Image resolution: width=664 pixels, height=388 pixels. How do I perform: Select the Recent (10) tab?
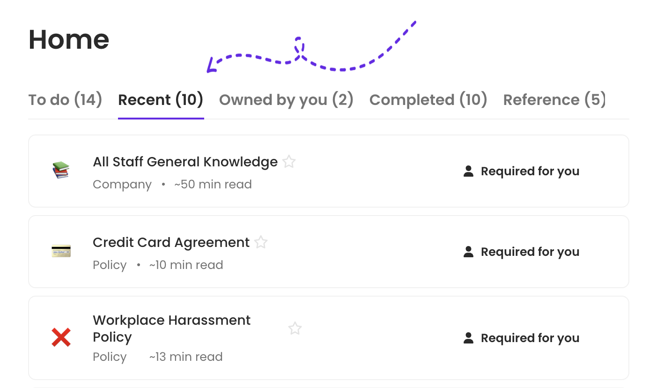[x=161, y=100]
